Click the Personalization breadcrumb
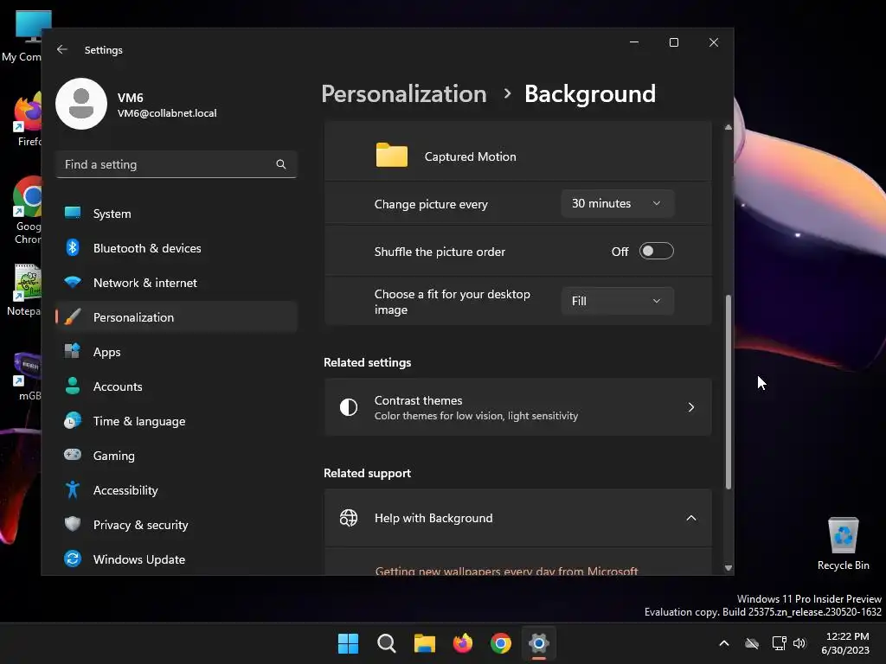This screenshot has height=664, width=886. click(x=404, y=93)
